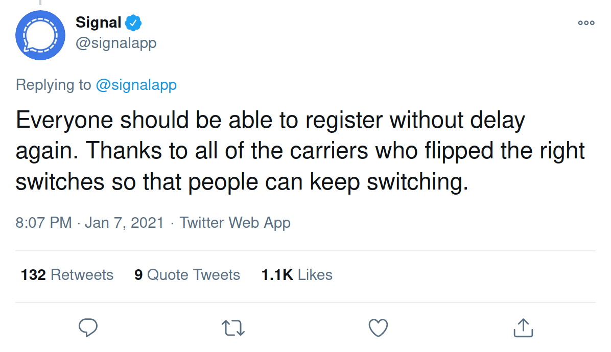Click the gray "Replying to" label
This screenshot has height=352, width=611.
click(x=54, y=85)
